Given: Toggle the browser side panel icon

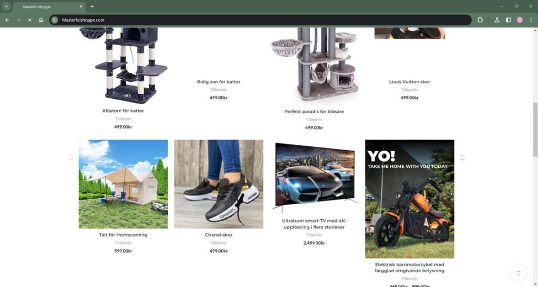Looking at the screenshot, I should (x=508, y=20).
